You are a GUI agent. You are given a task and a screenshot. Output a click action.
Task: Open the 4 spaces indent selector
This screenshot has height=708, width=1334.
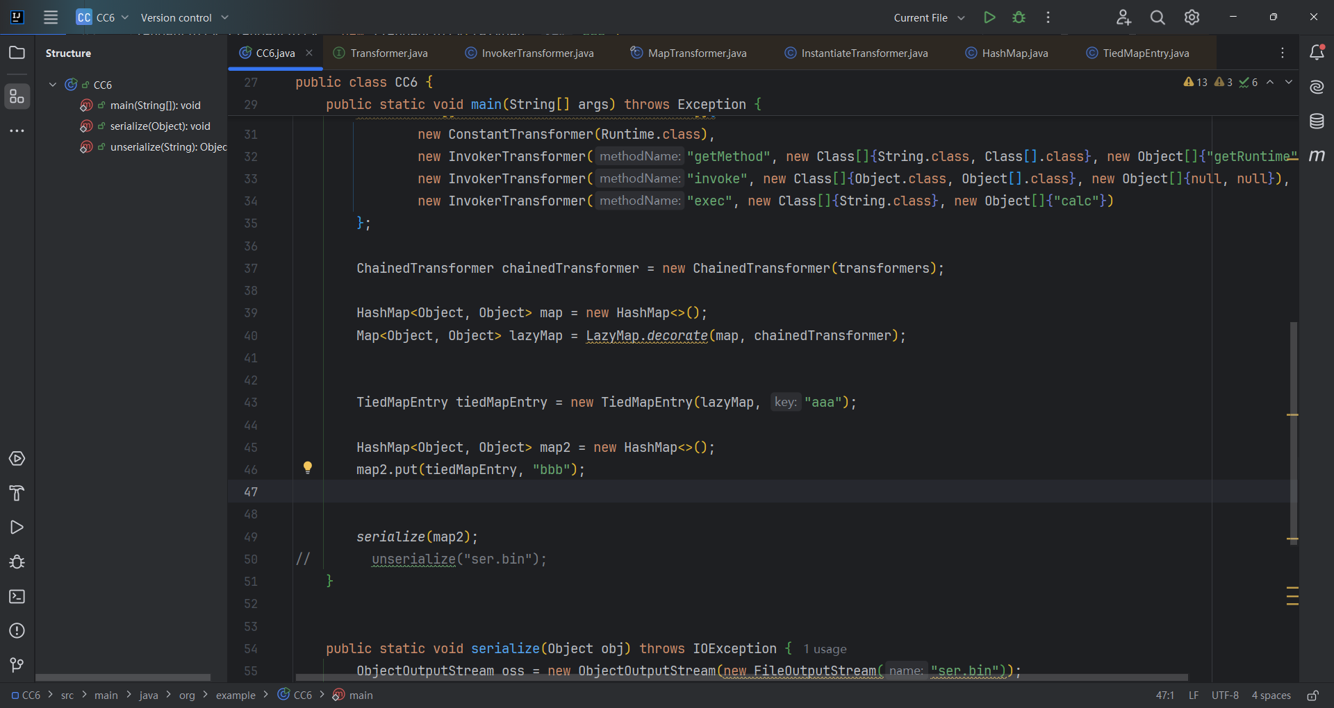1271,696
